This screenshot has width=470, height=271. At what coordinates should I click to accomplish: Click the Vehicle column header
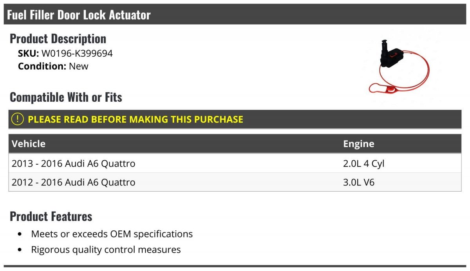point(29,144)
